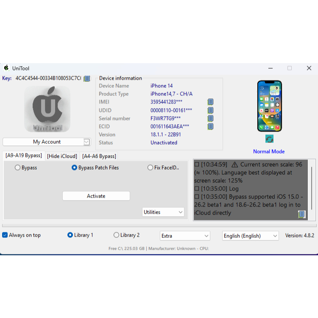Select the Bypass radio option
This screenshot has height=318, width=318.
click(26, 168)
